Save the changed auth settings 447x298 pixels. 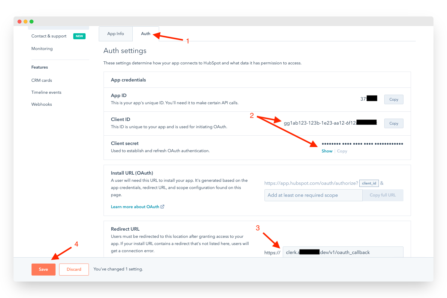coord(44,270)
